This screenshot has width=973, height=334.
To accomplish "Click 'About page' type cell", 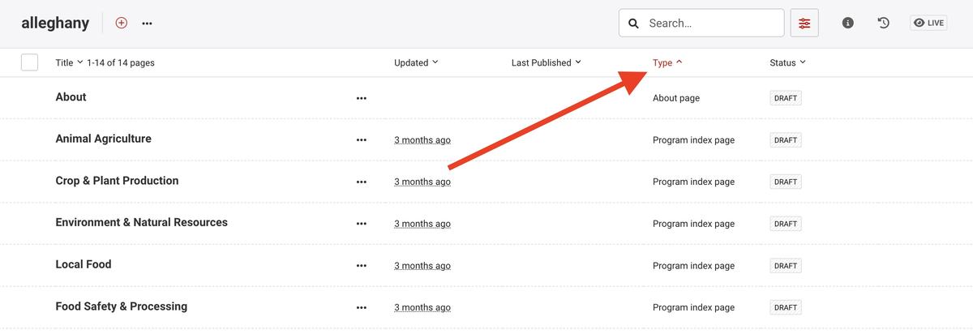I will point(676,98).
